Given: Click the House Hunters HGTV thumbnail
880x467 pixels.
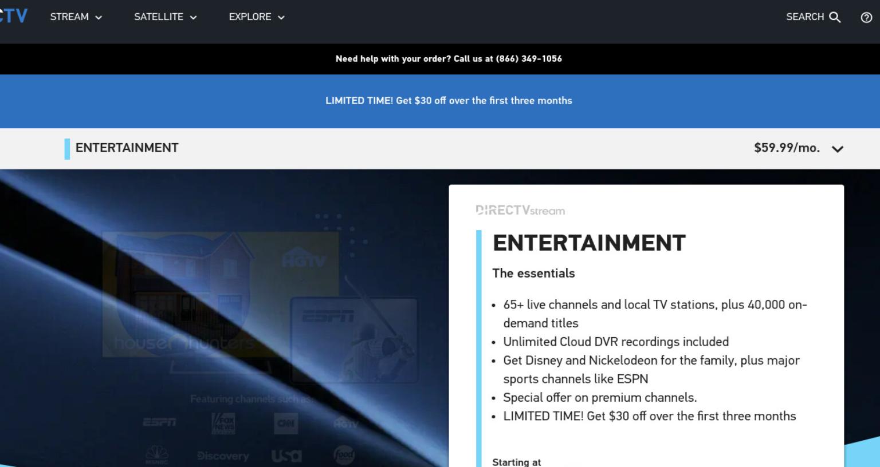Looking at the screenshot, I should [221, 294].
